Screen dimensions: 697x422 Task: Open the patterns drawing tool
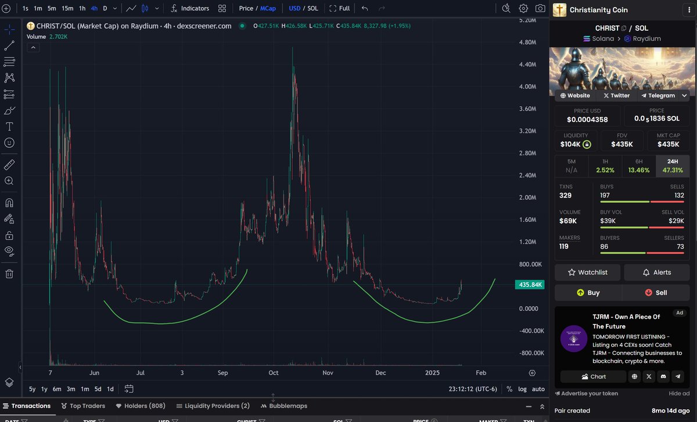coord(9,78)
